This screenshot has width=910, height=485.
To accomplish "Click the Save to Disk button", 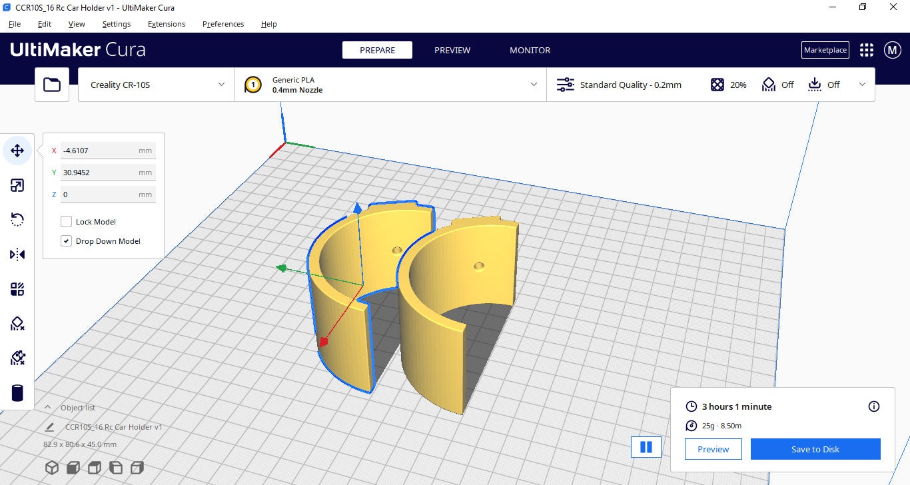I will coord(815,448).
